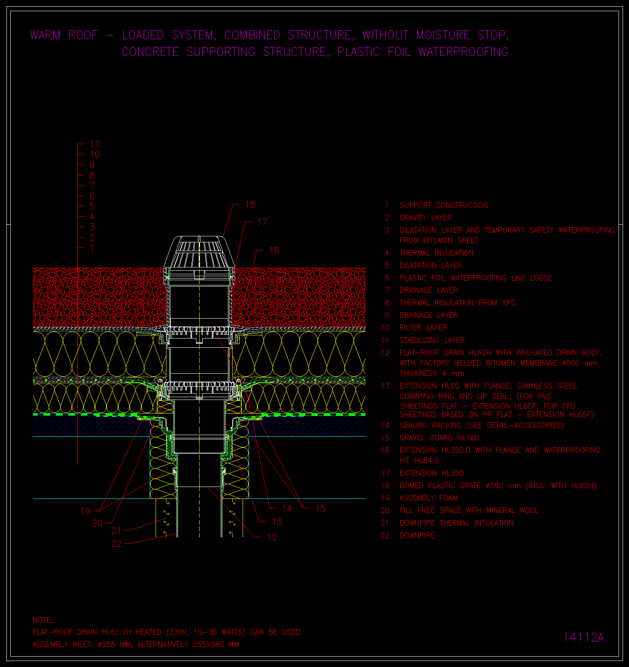Click legend entry 'DILATATION LAYER AND TEMPORARY SAFETY WATERPROOFING'
The image size is (629, 667).
click(x=507, y=230)
